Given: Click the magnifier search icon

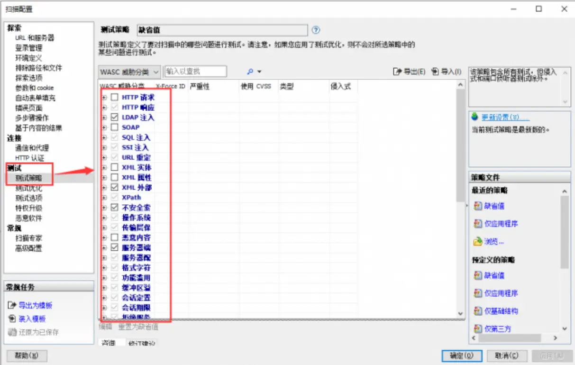Looking at the screenshot, I should [x=249, y=71].
